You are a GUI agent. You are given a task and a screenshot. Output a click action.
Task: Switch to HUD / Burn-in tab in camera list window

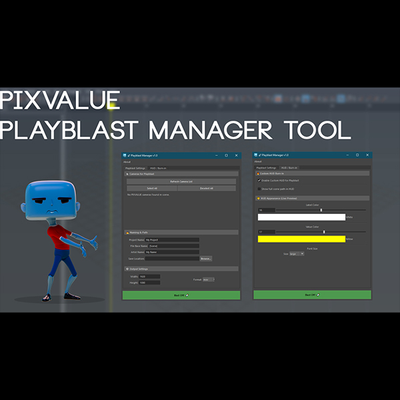pyautogui.click(x=158, y=168)
